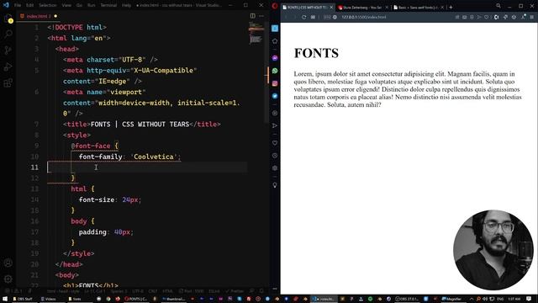538x303 pixels.
Task: Open the VS Code Explorer view
Action: [x=8, y=19]
